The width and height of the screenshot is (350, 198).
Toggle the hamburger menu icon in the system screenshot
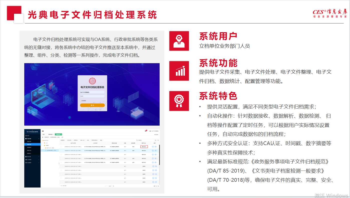(43, 131)
